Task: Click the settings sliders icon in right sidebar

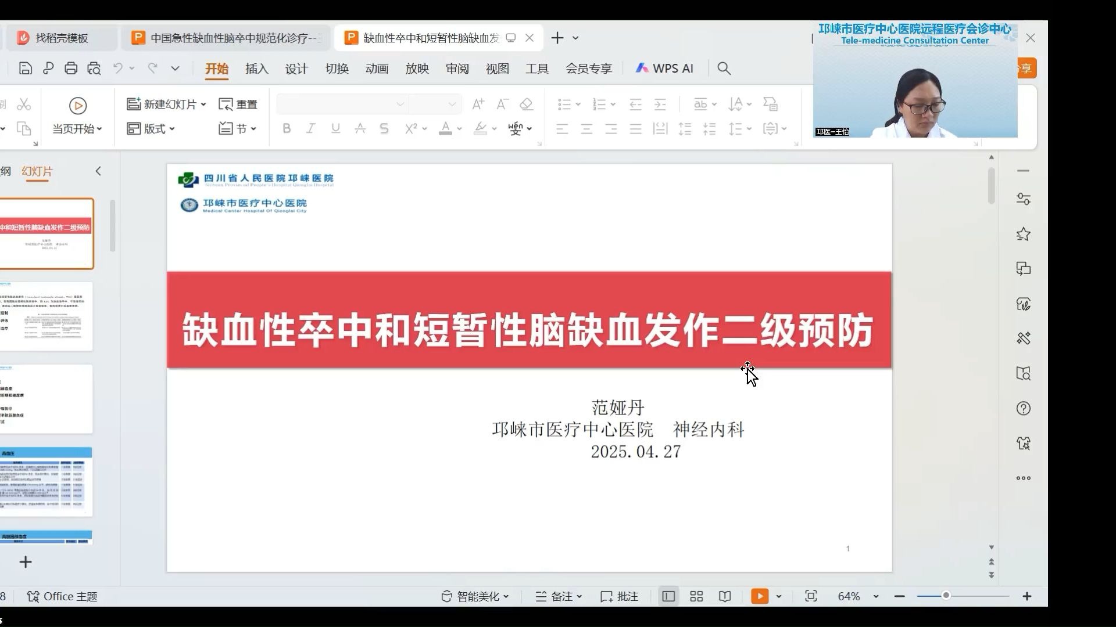Action: point(1024,199)
